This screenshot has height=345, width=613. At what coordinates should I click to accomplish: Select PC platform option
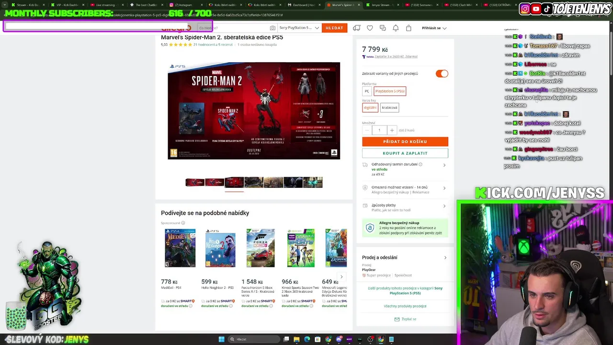click(367, 91)
